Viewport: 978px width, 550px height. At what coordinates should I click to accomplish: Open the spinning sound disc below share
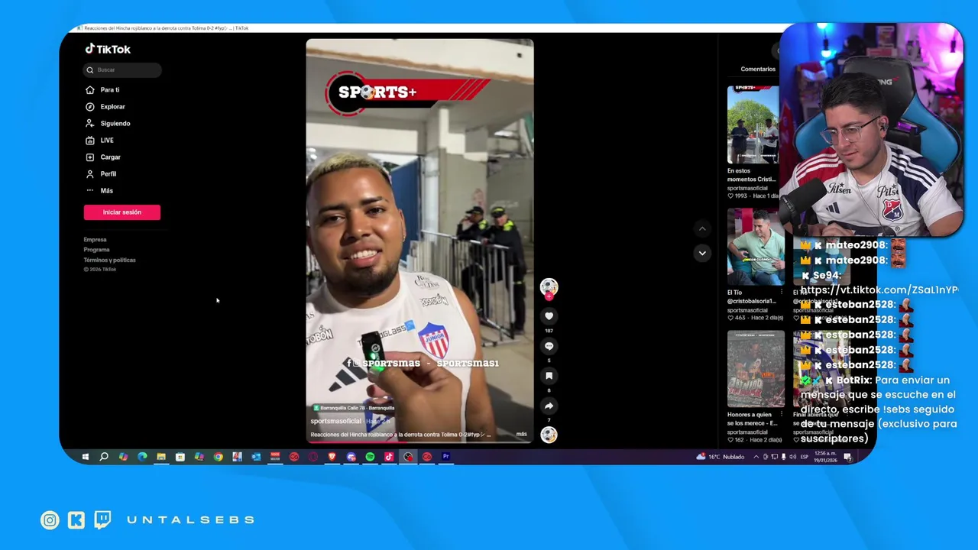549,435
